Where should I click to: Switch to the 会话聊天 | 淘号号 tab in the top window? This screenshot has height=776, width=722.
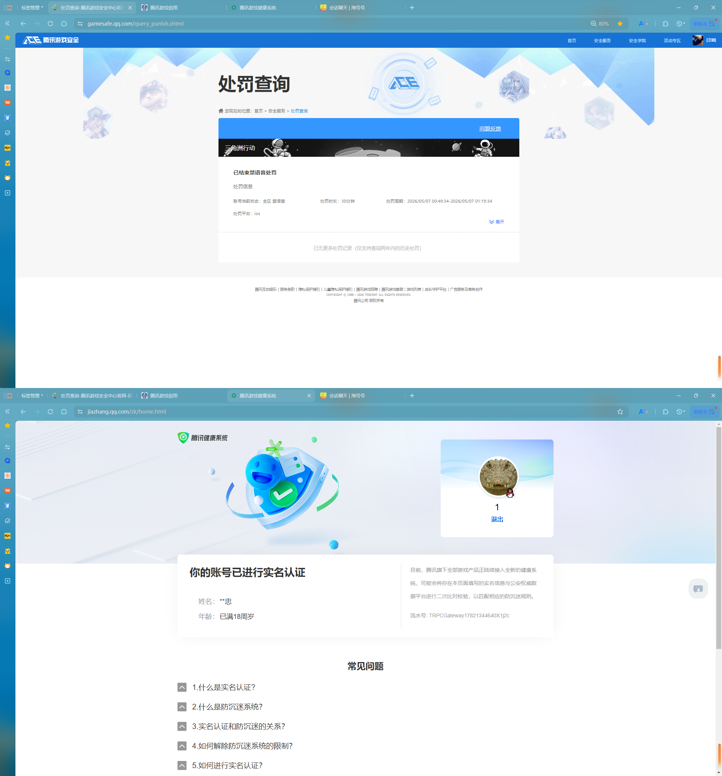[360, 8]
